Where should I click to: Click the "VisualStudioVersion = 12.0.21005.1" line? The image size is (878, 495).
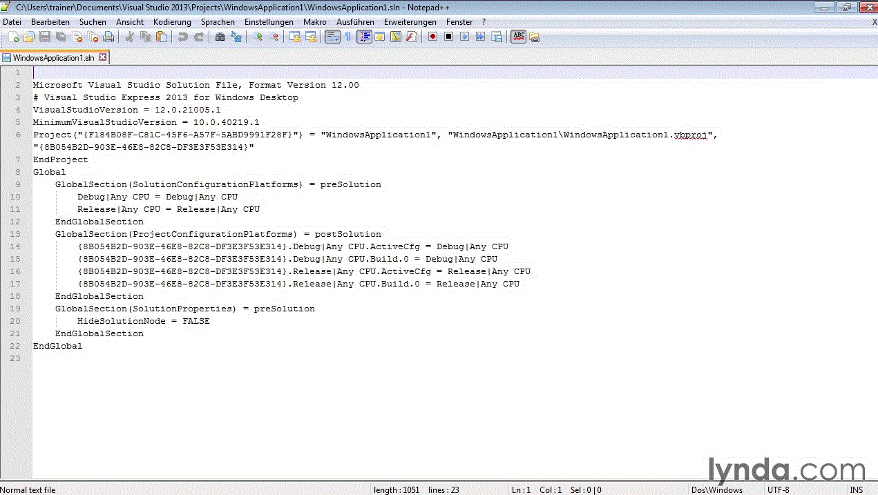127,110
